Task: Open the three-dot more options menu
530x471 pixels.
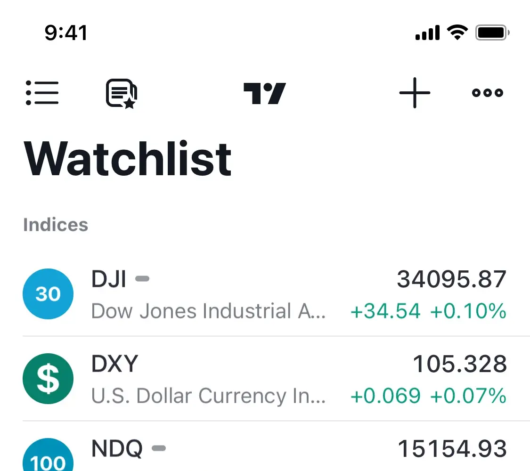Action: 488,93
